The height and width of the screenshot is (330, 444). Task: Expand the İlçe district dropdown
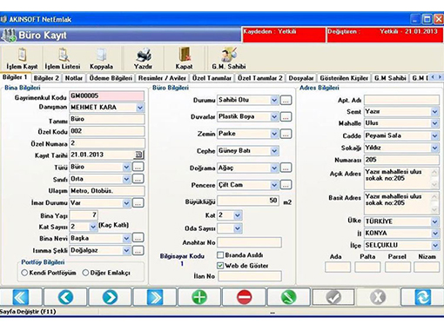tap(434, 246)
